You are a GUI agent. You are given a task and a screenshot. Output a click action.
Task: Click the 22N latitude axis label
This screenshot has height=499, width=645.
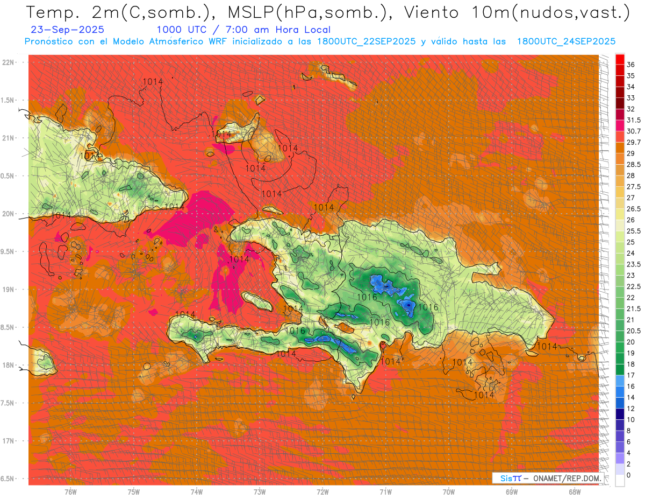point(9,62)
